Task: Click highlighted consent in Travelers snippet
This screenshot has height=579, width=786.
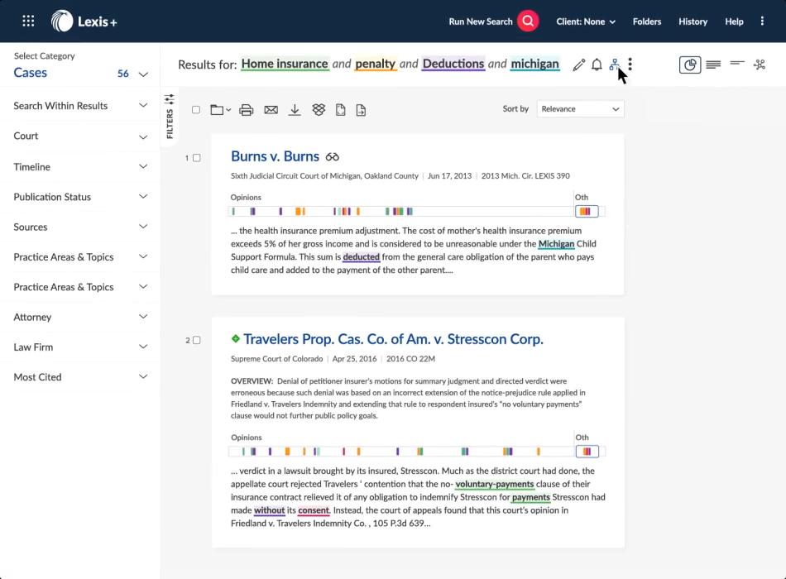Action: click(314, 510)
